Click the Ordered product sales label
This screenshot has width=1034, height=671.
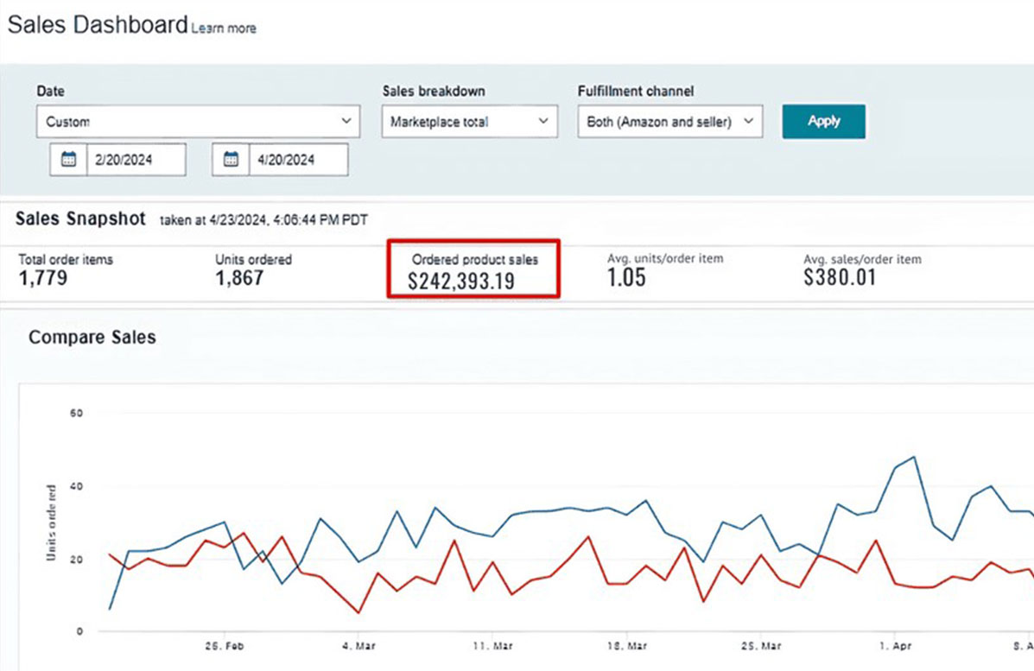[475, 260]
